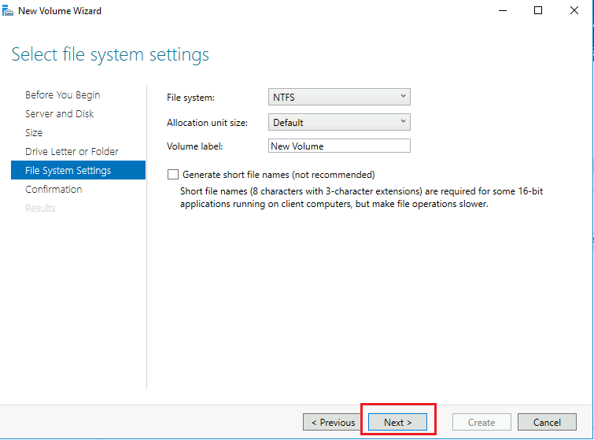Screen dimensions: 594x440
Task: Go to Before You Begin step
Action: click(62, 95)
